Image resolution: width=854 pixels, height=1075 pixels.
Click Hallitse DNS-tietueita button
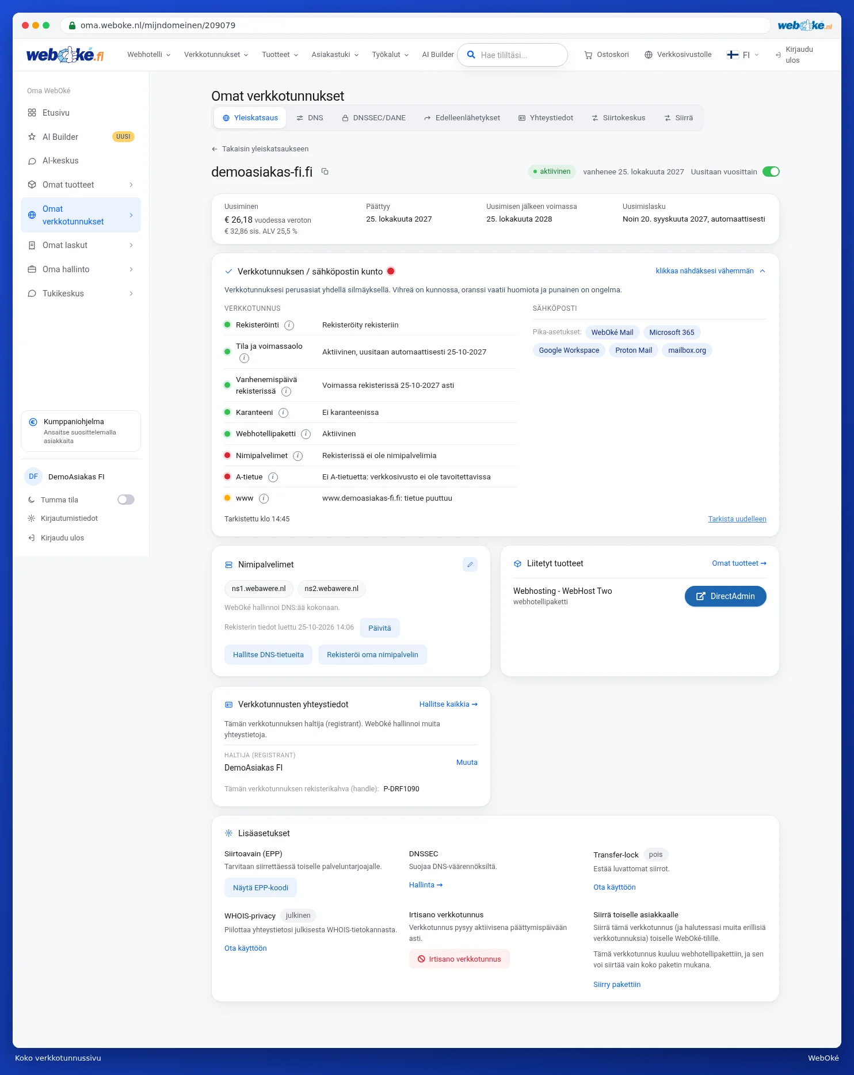click(268, 655)
